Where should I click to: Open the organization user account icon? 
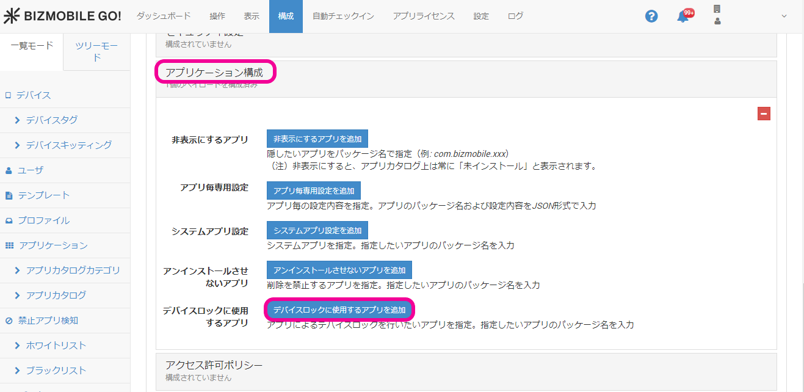coord(717,15)
